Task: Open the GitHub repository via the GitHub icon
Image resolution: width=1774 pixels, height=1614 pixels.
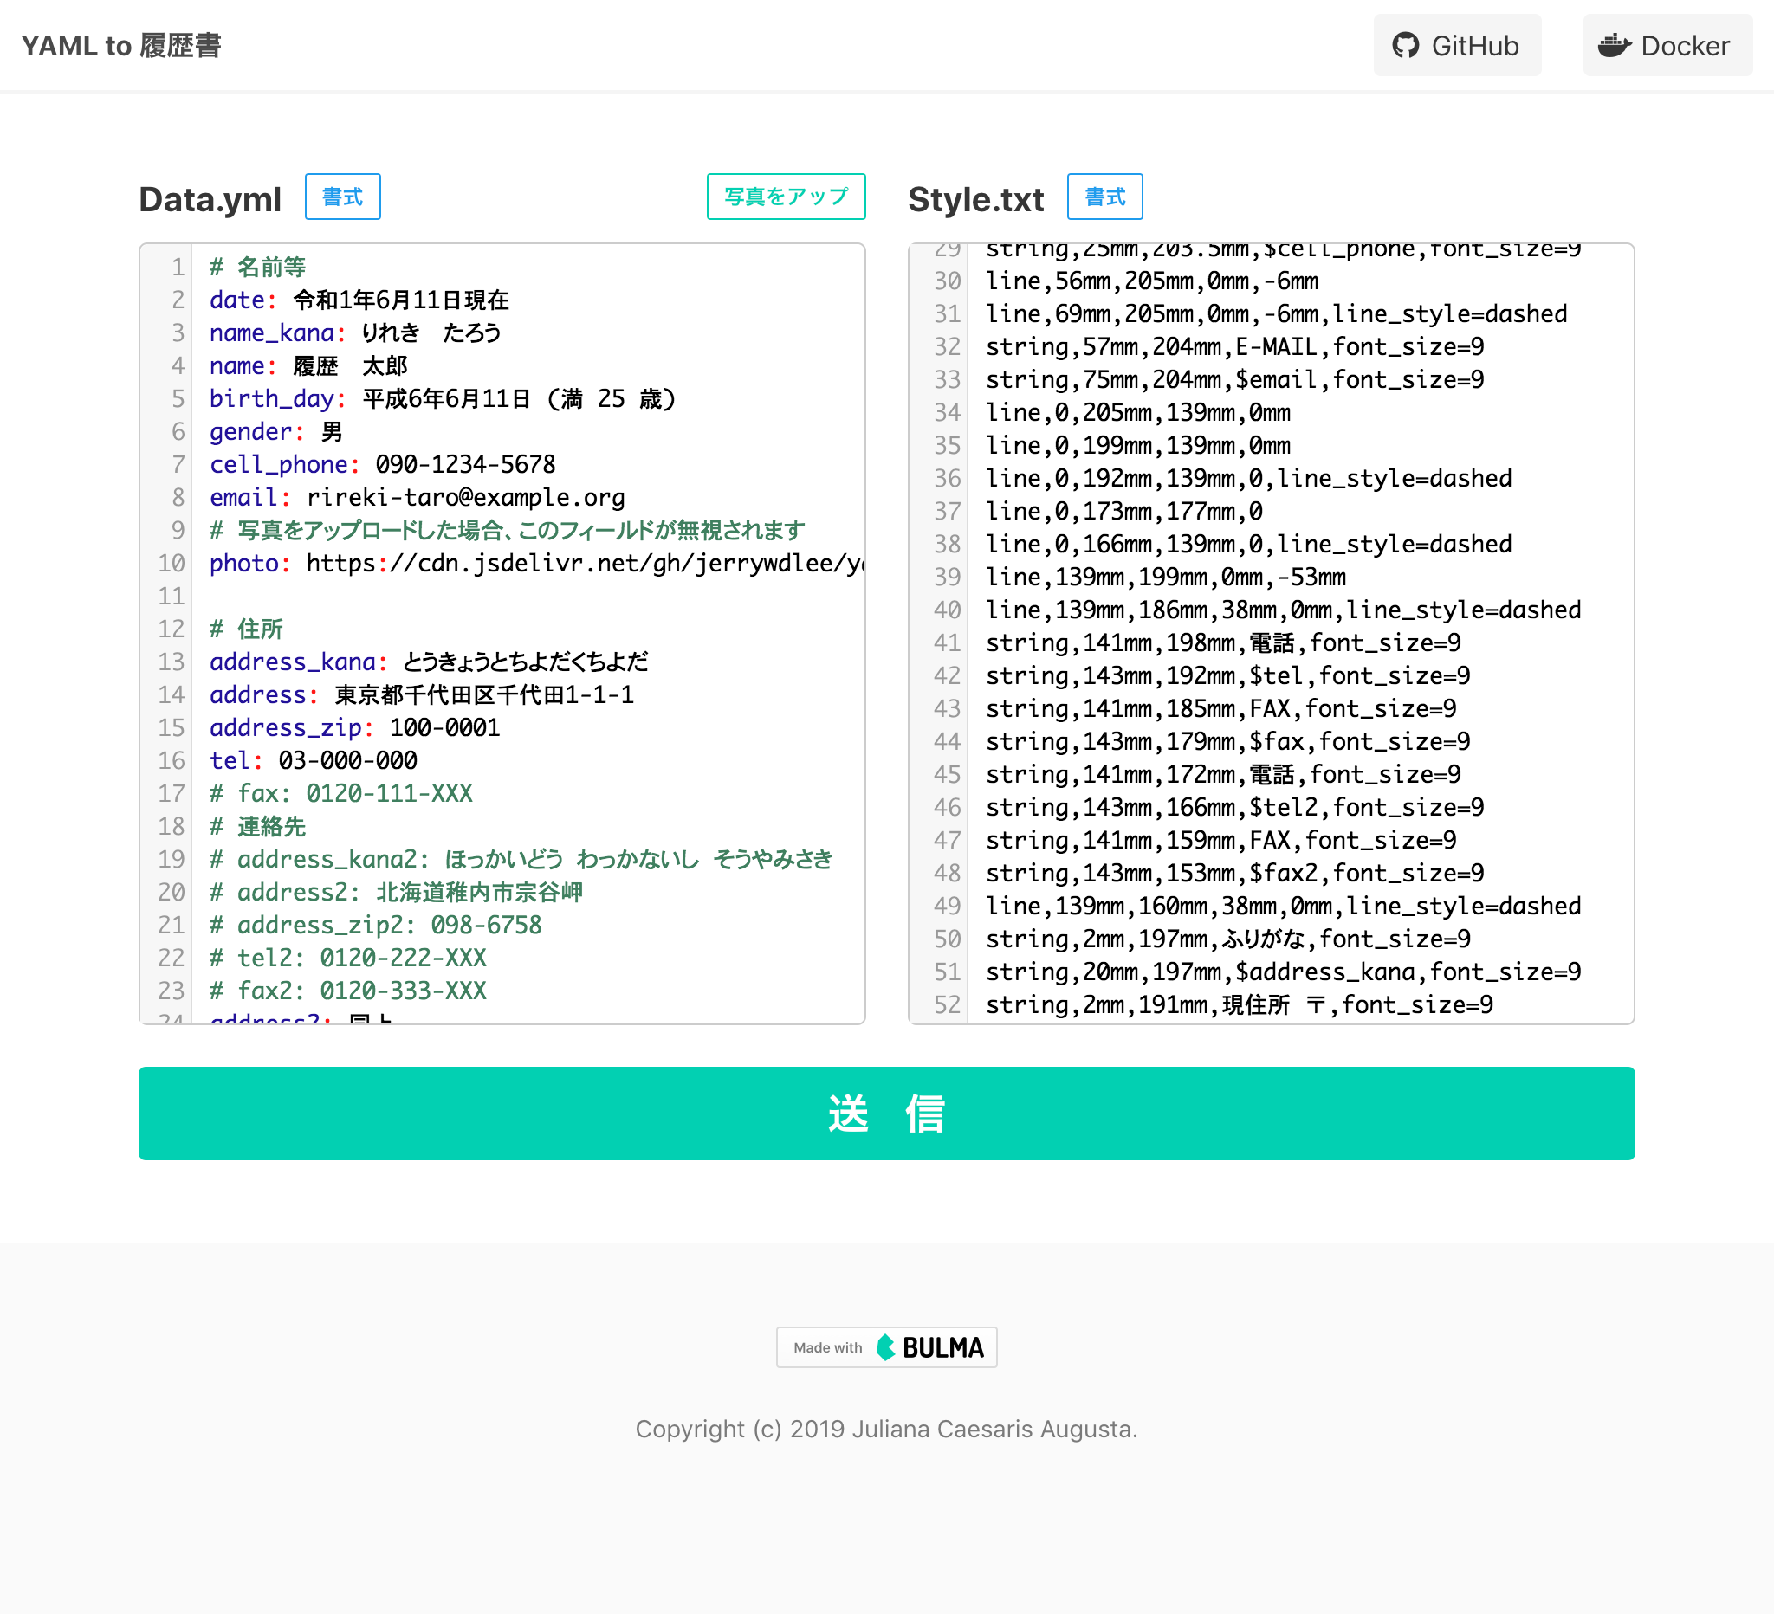Action: 1407,45
